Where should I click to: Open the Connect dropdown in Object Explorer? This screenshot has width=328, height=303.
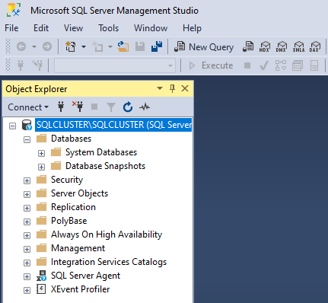click(x=28, y=107)
